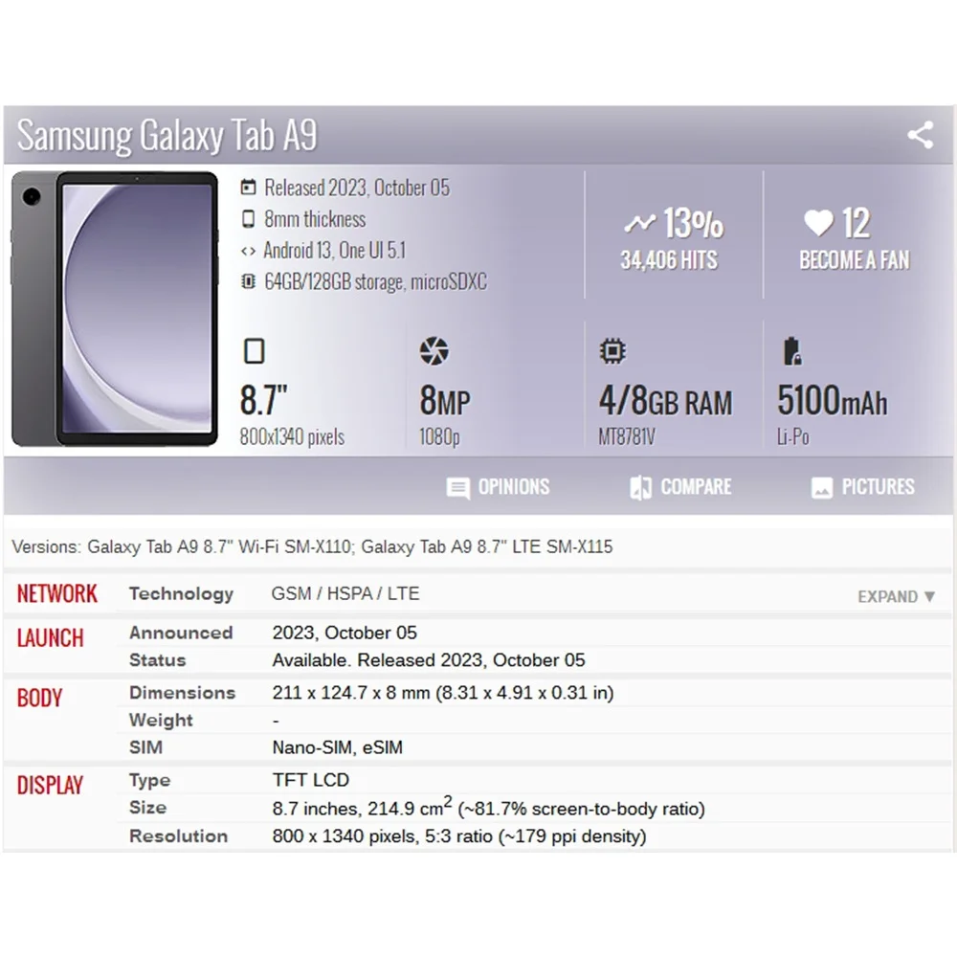This screenshot has height=957, width=957.
Task: Click the calendar icon beside release date
Action: click(x=249, y=188)
